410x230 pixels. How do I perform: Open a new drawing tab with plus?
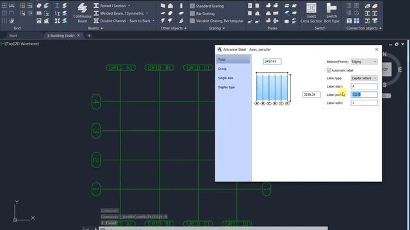[x=89, y=36]
